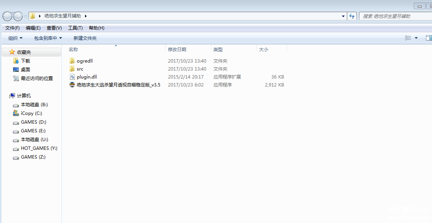The height and width of the screenshot is (223, 432).
Task: Select 收藏夹 in the navigation pane
Action: (x=24, y=52)
